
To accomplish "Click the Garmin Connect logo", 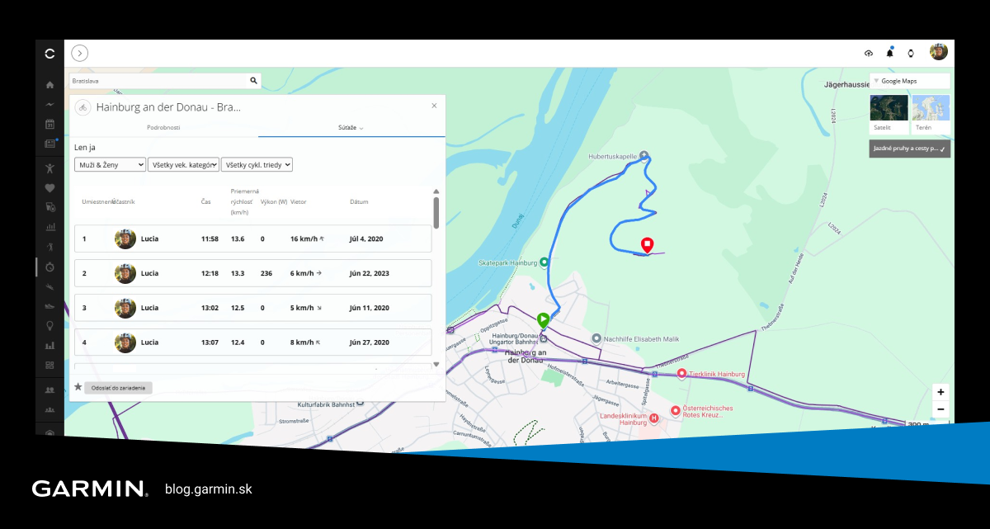I will (x=49, y=53).
